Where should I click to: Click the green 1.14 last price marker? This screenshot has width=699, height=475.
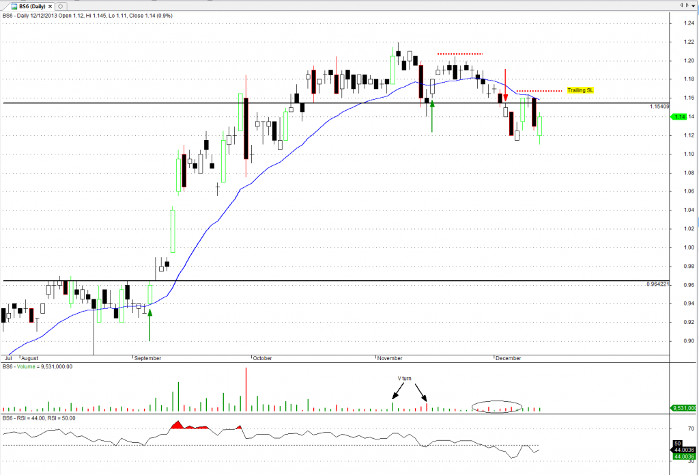(680, 117)
